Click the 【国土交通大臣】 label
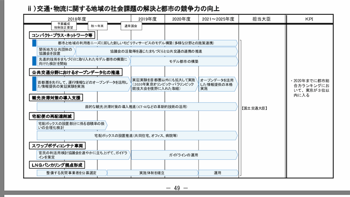Viewport: 350px width, 197px height. [254, 108]
